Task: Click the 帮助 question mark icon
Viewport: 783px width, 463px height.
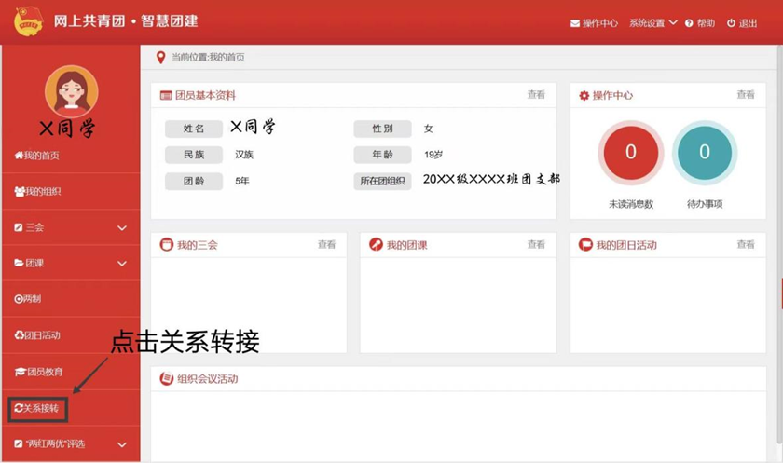Action: coord(689,23)
